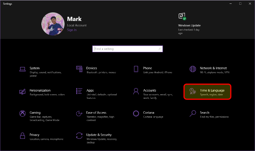Click 'Game bar, captures' description

pos(44,119)
